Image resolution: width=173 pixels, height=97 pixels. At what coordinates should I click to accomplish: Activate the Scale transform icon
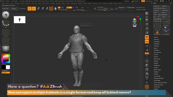coord(42,9)
